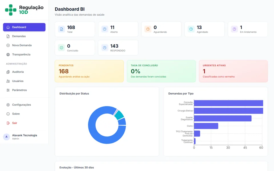Click the file icon on the Total card

point(62,29)
